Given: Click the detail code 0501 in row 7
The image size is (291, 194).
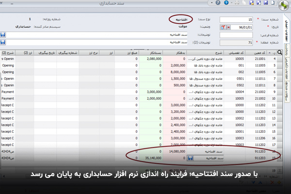Looking at the screenshot, I should pos(235,79).
